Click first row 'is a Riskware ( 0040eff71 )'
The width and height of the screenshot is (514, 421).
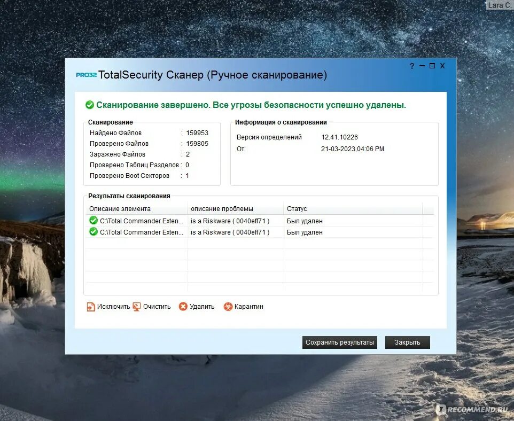tap(230, 221)
